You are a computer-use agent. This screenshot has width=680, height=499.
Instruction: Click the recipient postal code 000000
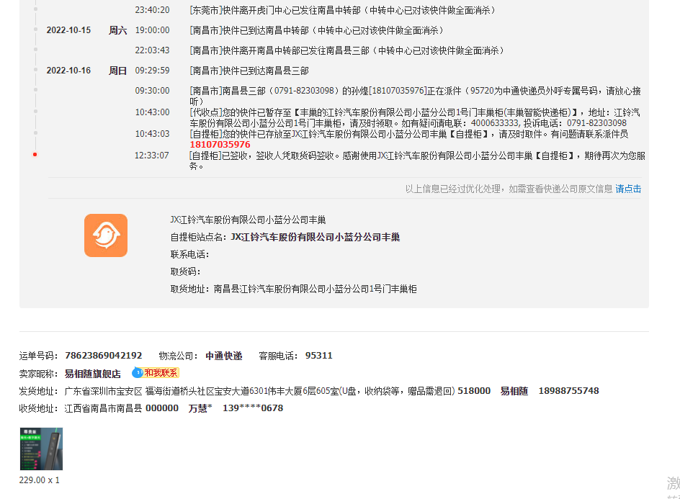tap(162, 408)
